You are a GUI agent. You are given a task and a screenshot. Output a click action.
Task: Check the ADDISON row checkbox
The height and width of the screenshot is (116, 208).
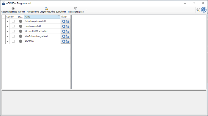point(13,41)
